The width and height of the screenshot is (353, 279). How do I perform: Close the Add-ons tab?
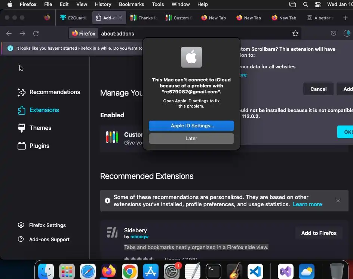point(120,18)
